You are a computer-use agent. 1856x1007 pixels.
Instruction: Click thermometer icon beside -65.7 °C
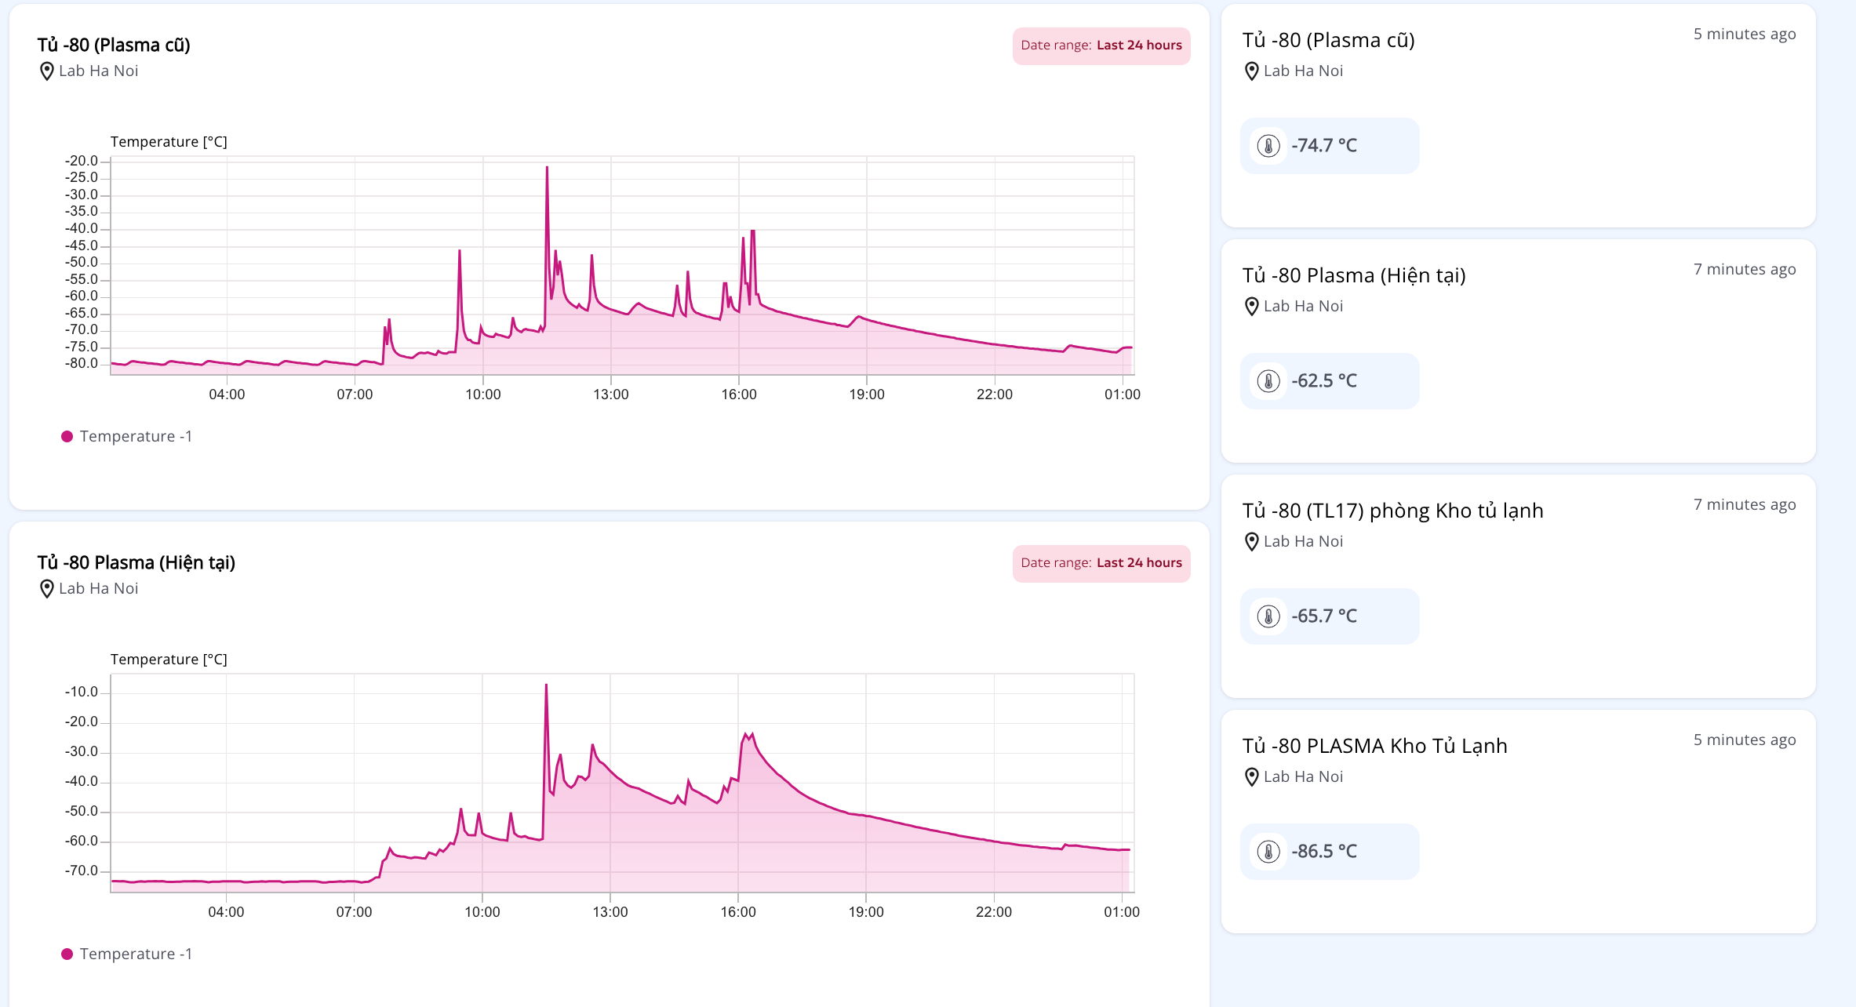(x=1268, y=616)
